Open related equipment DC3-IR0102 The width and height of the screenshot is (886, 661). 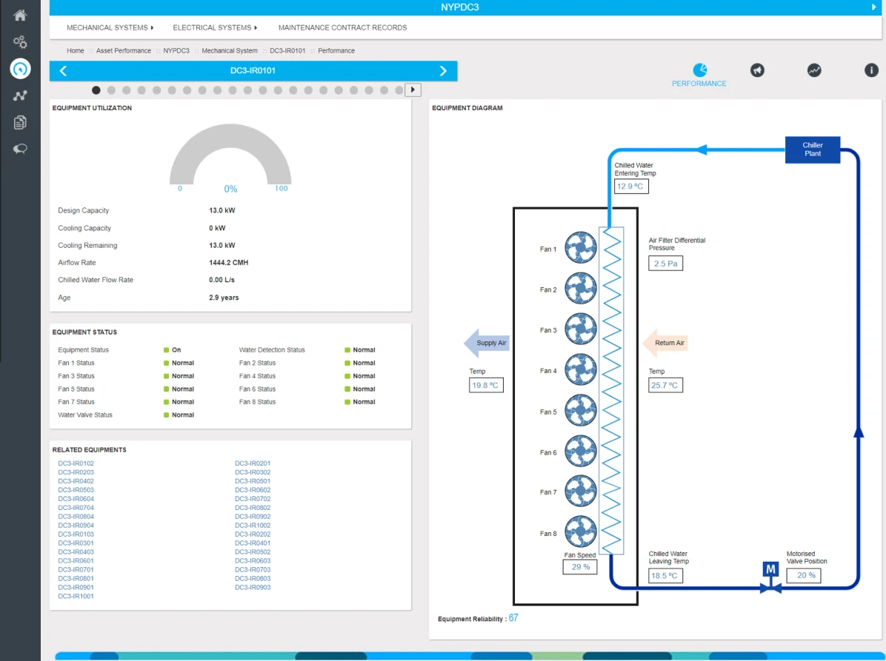click(x=76, y=463)
